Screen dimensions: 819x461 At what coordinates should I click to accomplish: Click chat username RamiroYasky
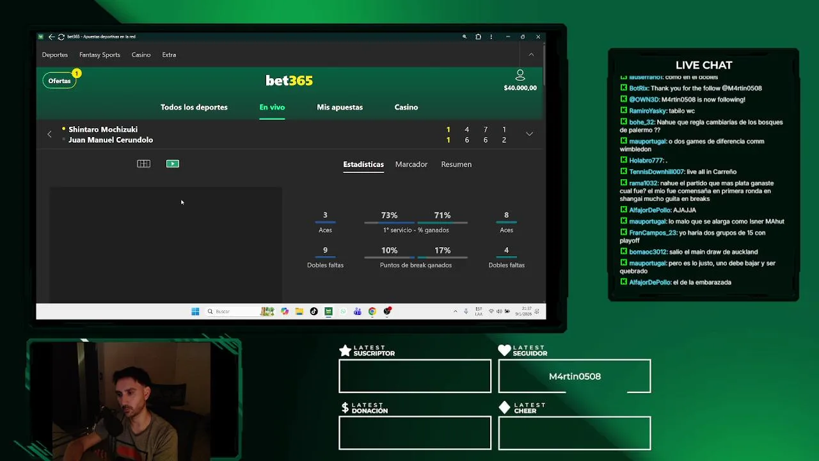[x=648, y=111]
